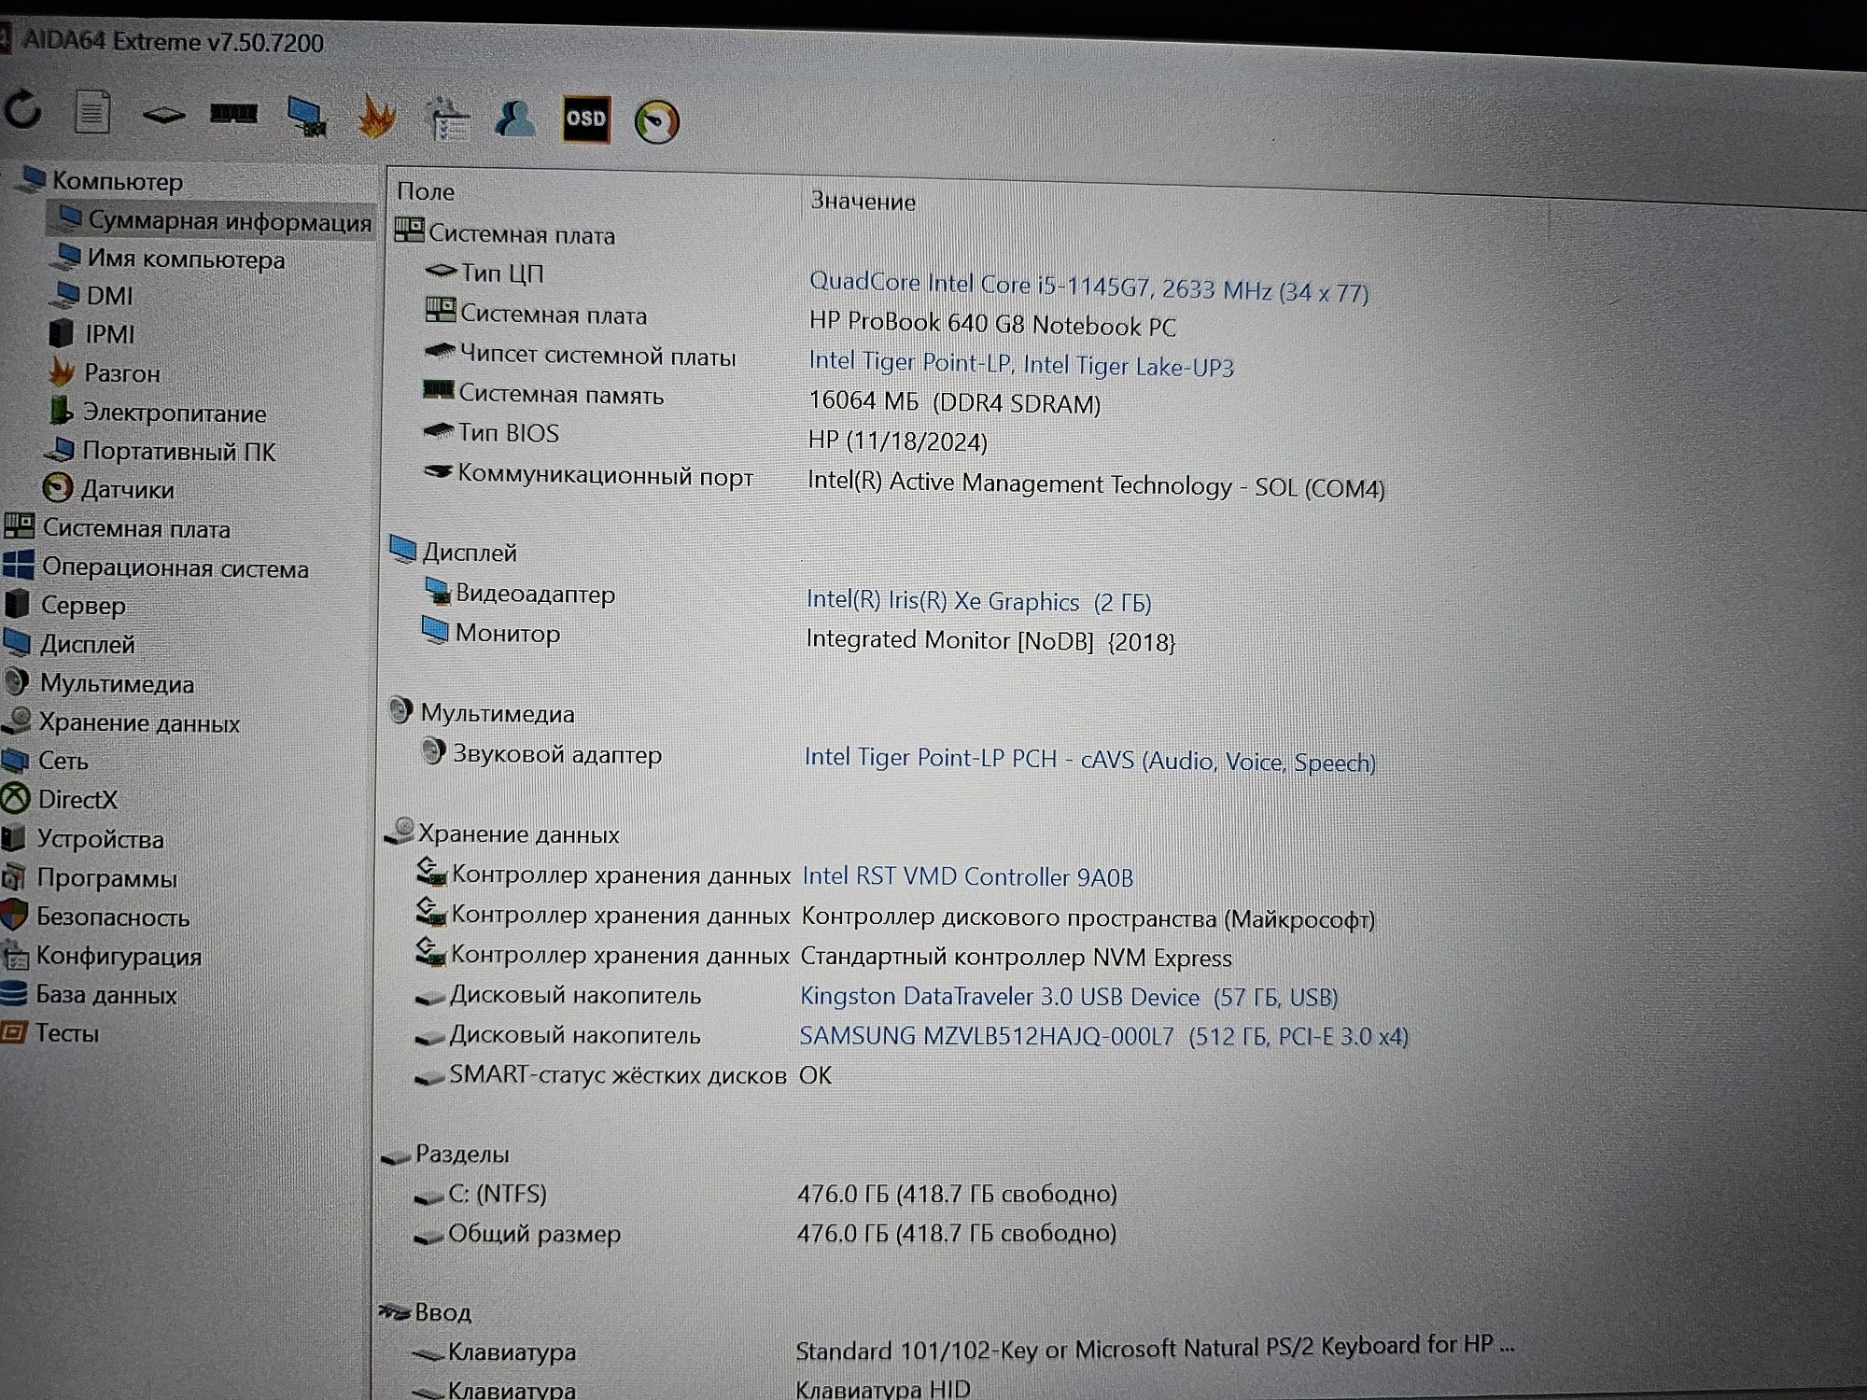This screenshot has height=1400, width=1867.
Task: Click the CPU chip toolbar icon
Action: pos(163,115)
